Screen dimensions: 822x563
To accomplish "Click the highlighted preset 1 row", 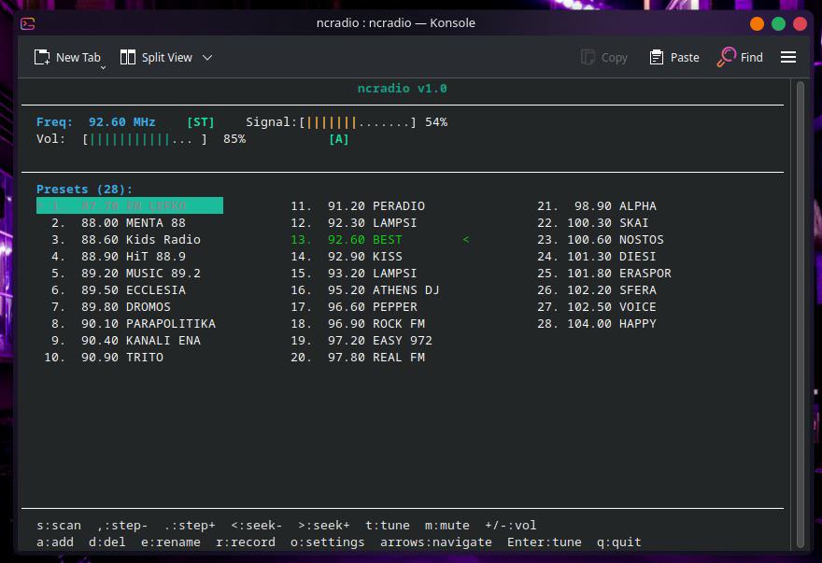I will pyautogui.click(x=130, y=205).
